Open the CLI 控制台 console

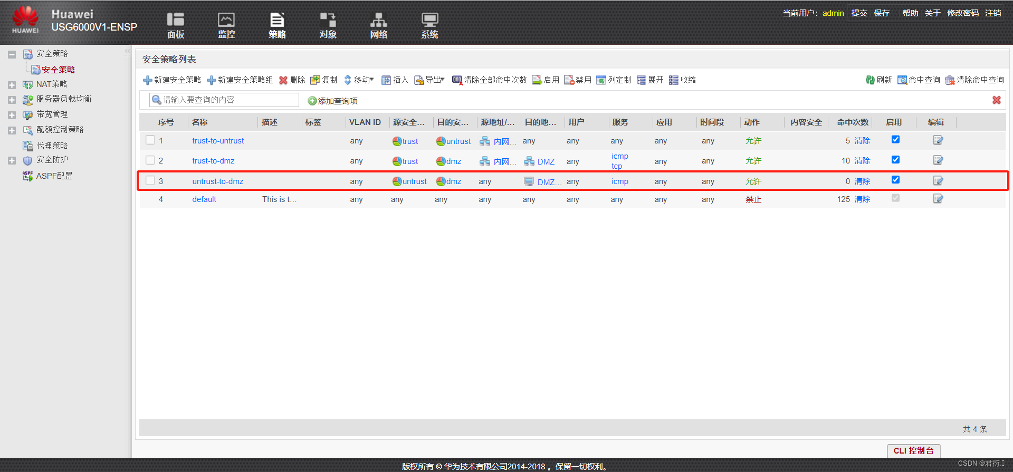tap(914, 451)
